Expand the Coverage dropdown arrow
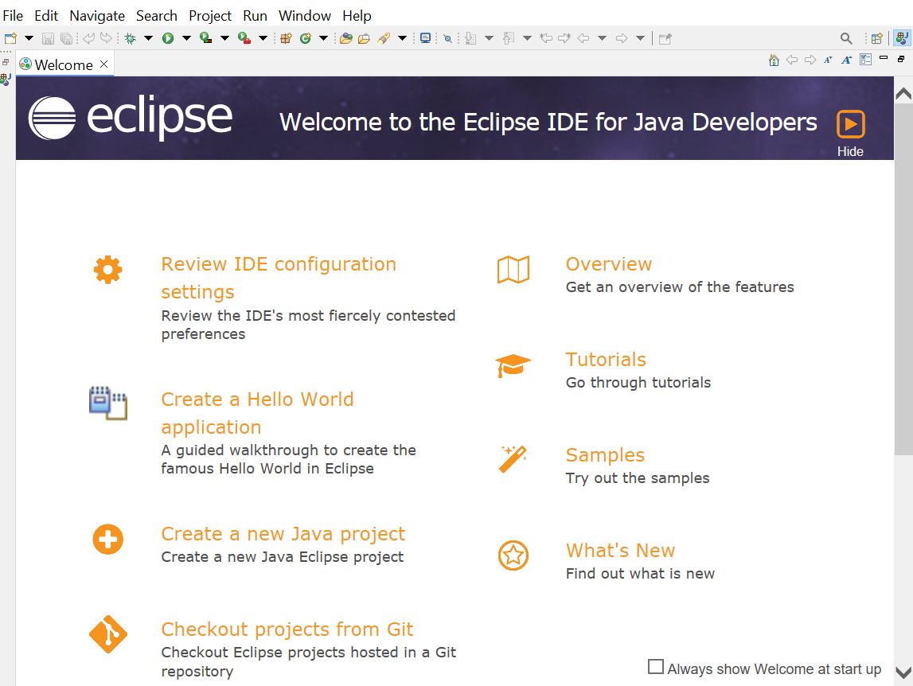Screen dimensions: 913x686 pyautogui.click(x=224, y=38)
